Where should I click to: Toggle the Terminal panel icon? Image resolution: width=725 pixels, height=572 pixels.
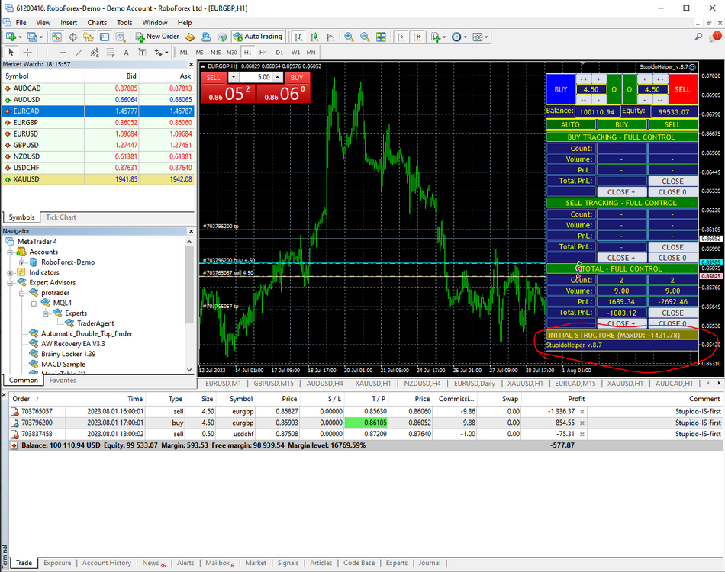(x=105, y=37)
